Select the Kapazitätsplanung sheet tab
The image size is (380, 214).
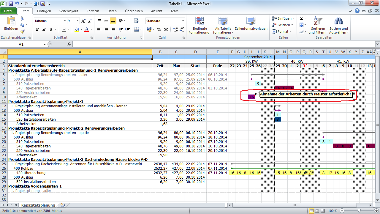(38, 205)
